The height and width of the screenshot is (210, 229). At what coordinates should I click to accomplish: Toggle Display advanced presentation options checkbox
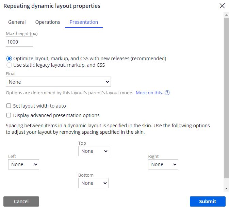point(9,115)
